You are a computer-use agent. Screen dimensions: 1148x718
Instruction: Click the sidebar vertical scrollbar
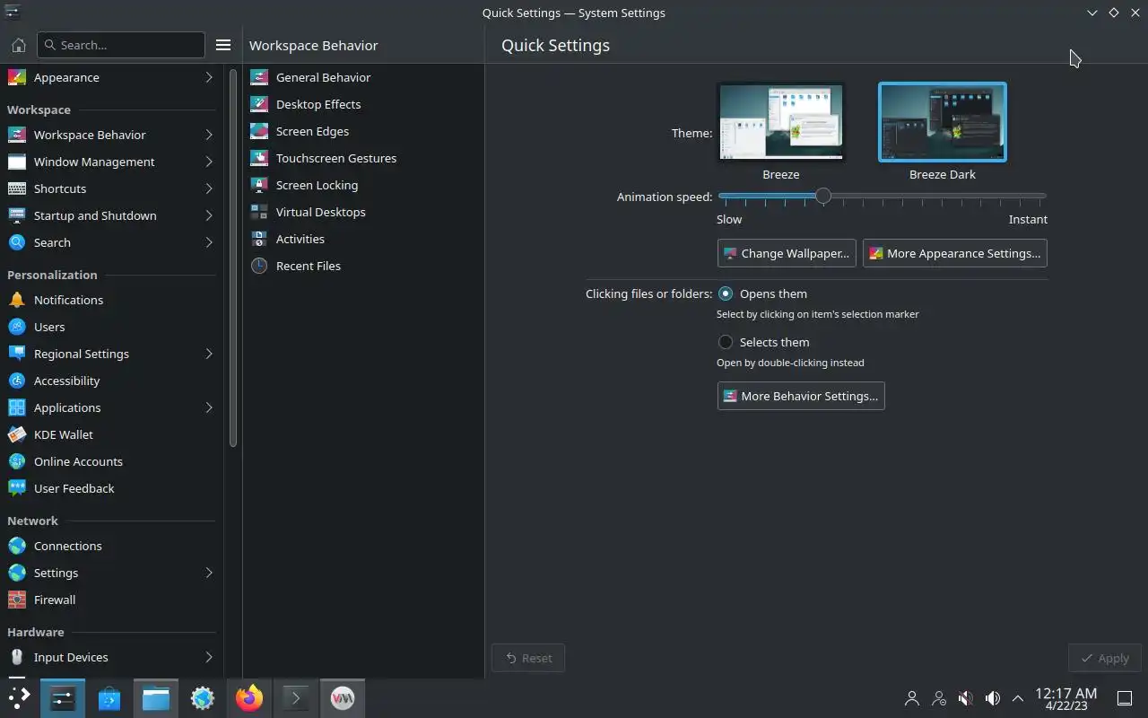pos(233,258)
